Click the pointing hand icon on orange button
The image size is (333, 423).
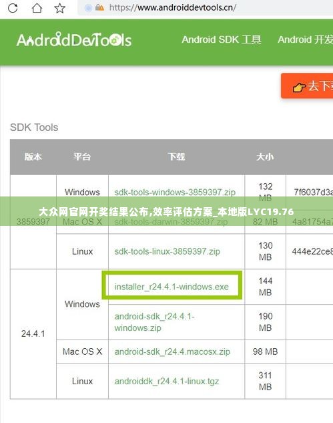[x=299, y=87]
